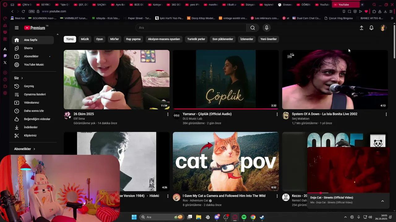Open Discord from the taskbar
Screen dimensions: 396x222
tap(217, 217)
